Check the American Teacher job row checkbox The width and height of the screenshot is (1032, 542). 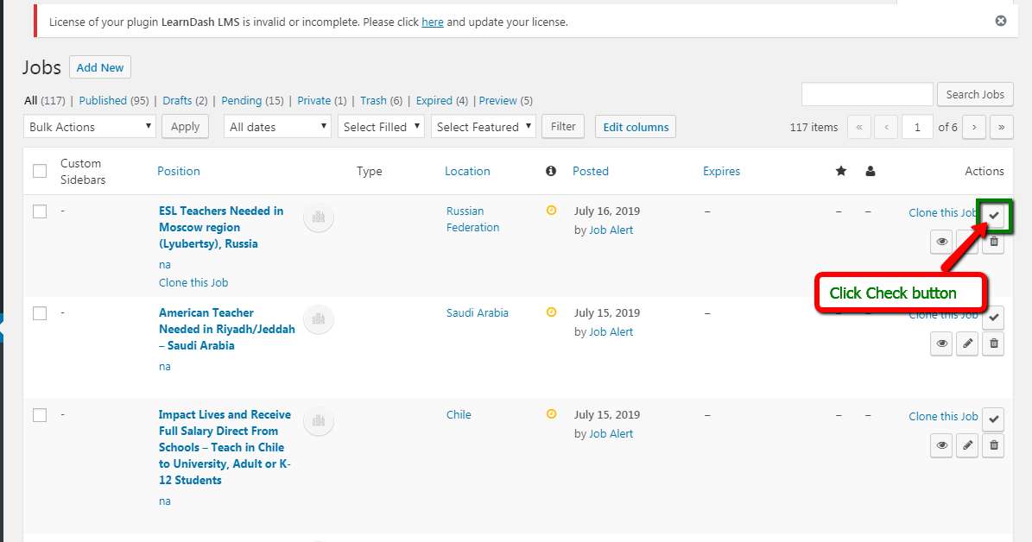[40, 313]
